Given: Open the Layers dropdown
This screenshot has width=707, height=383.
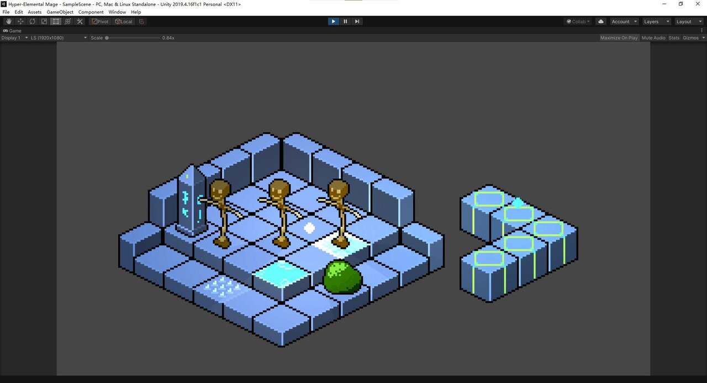Looking at the screenshot, I should pos(656,22).
